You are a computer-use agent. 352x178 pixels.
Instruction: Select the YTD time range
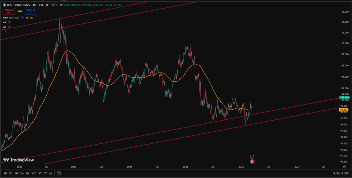(x=34, y=173)
